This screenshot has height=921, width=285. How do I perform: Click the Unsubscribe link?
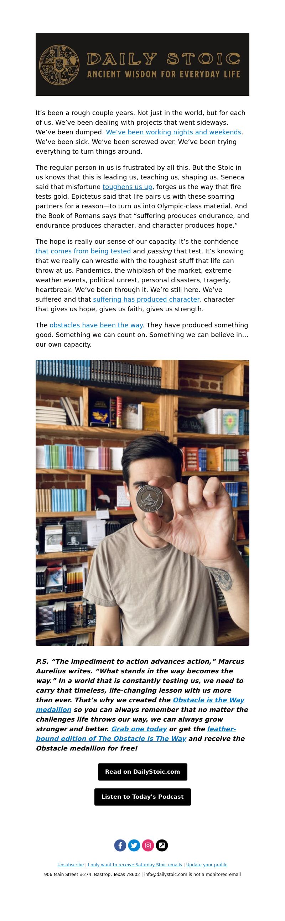click(x=71, y=865)
